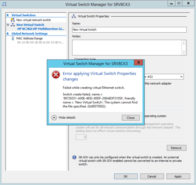Click the Apply button

tap(178, 177)
